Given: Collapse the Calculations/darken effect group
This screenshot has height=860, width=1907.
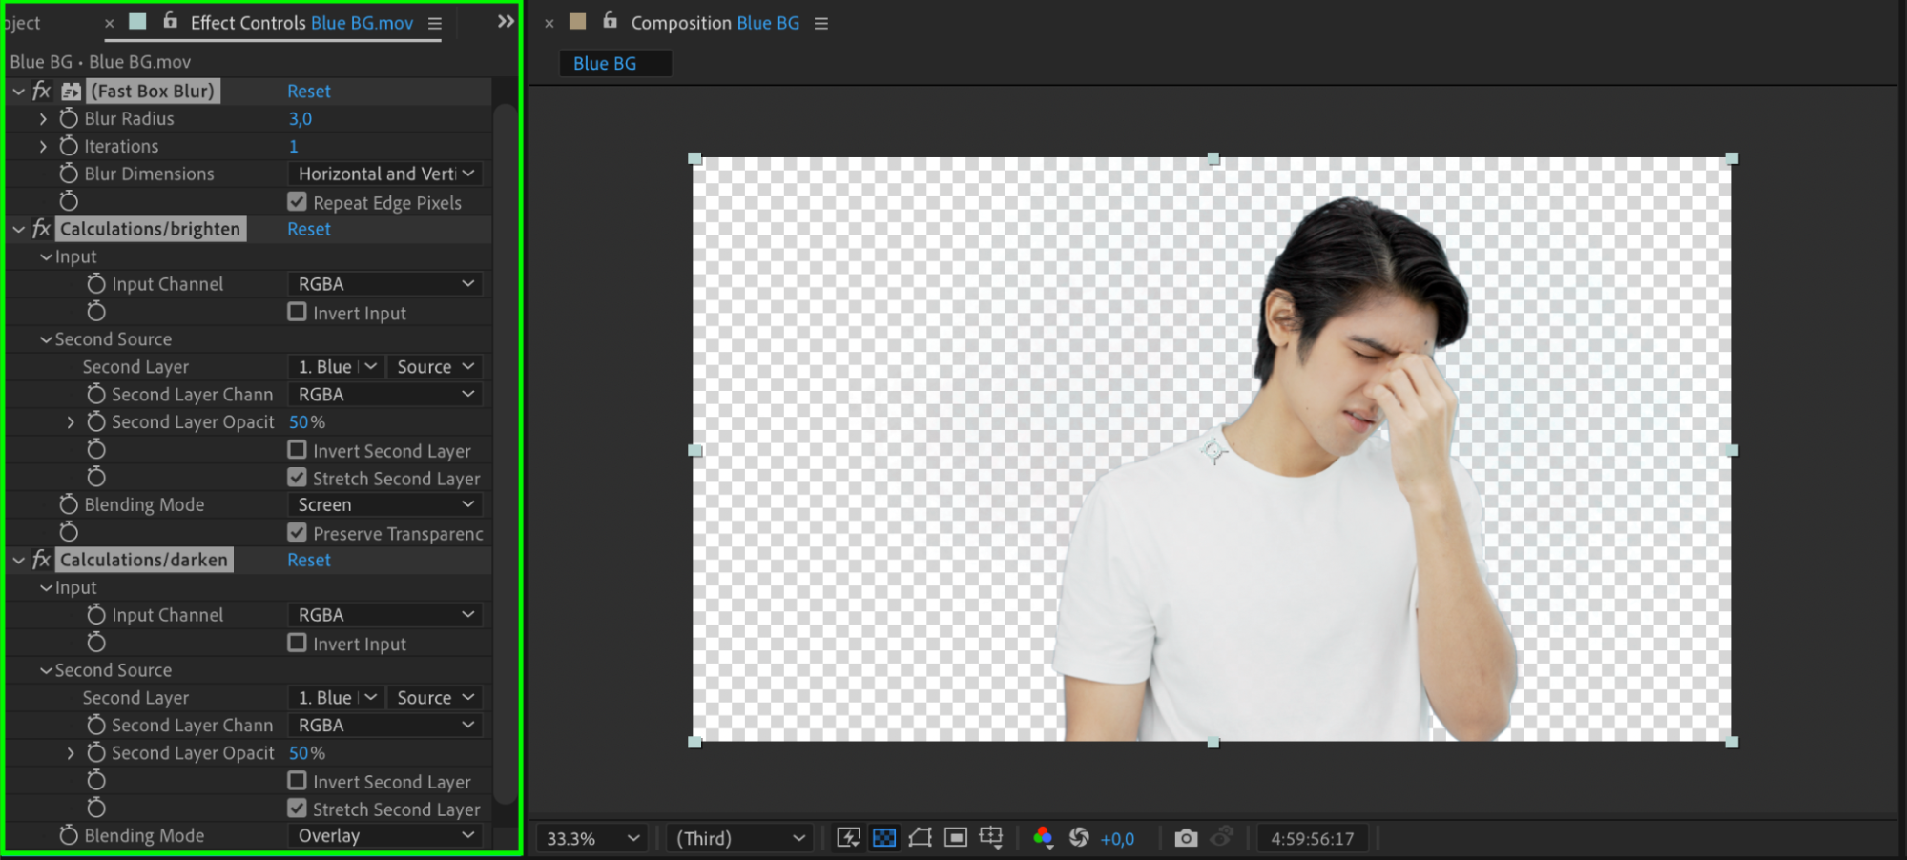Looking at the screenshot, I should coord(18,561).
